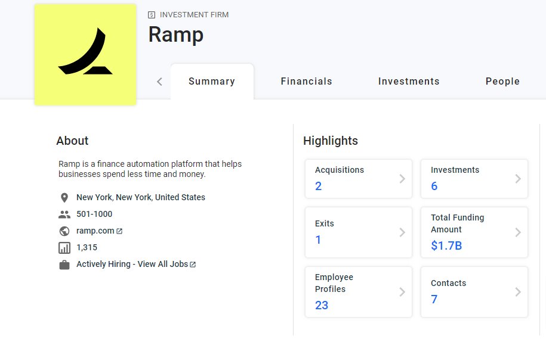Click the map pin location icon
Image resolution: width=546 pixels, height=345 pixels.
64,198
